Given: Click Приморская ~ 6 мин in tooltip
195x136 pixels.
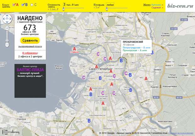Looking at the screenshot, I should (135, 51).
